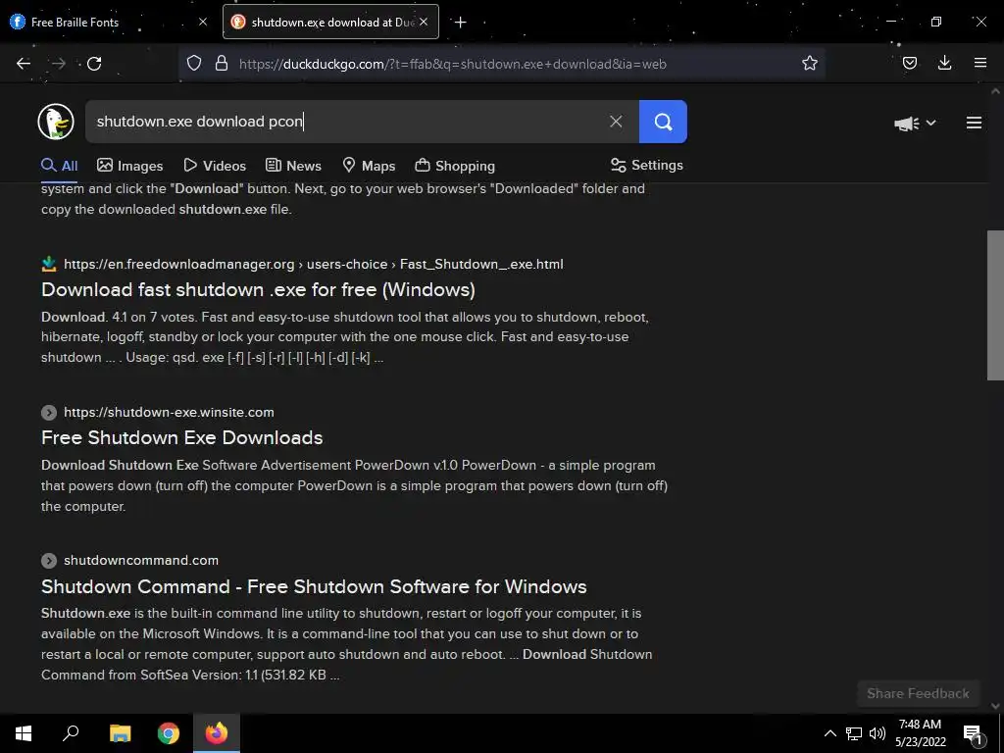This screenshot has height=753, width=1004.
Task: Switch to the Free Braille Fonts tab
Action: pos(109,22)
